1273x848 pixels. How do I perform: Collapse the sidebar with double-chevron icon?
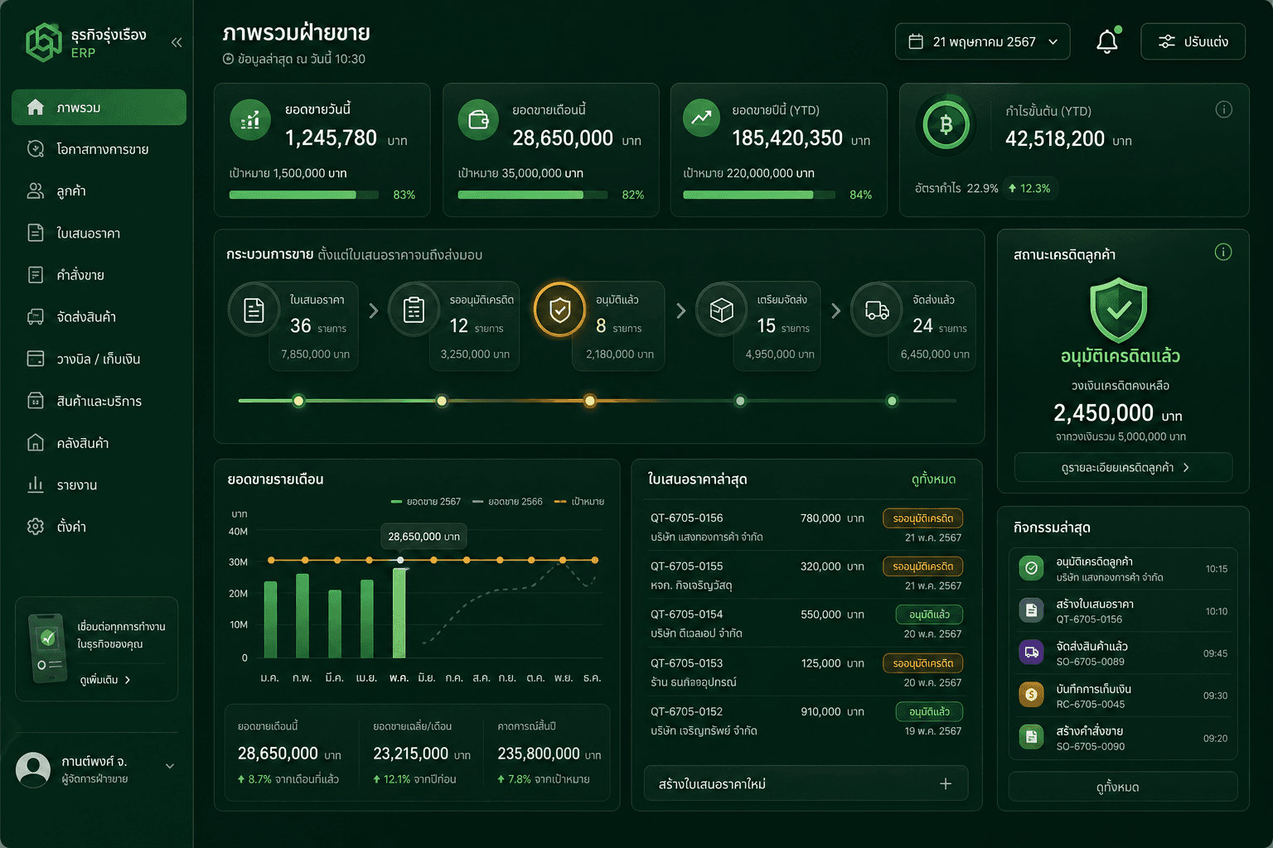pos(177,42)
